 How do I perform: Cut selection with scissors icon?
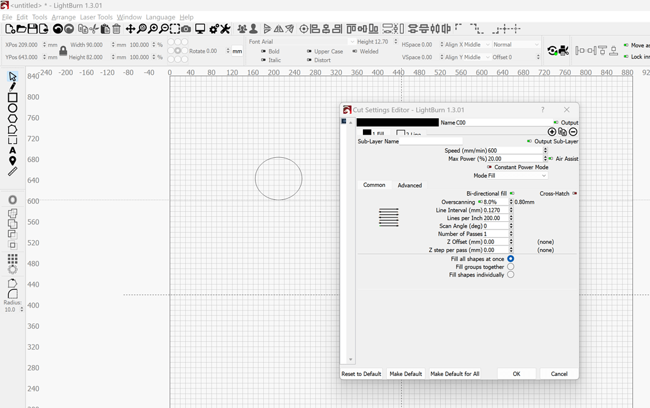tap(94, 29)
